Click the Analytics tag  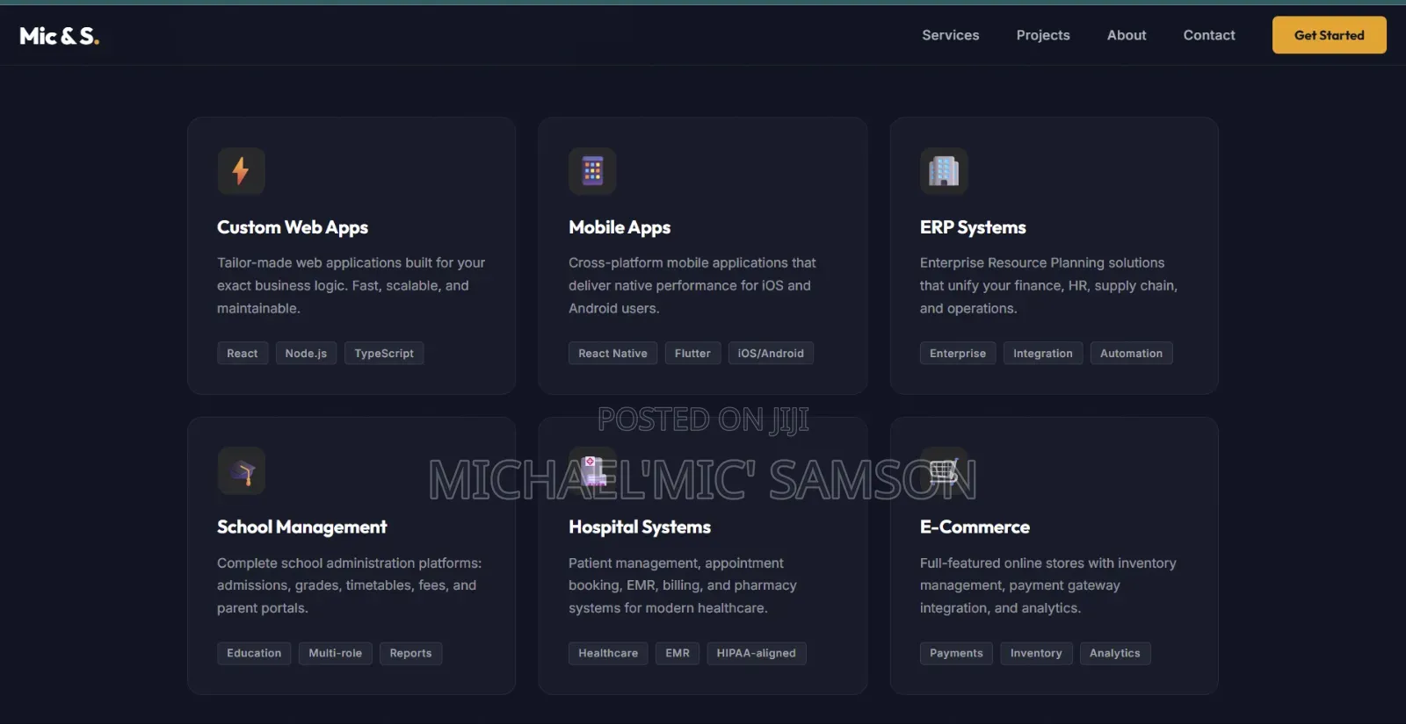(x=1114, y=654)
